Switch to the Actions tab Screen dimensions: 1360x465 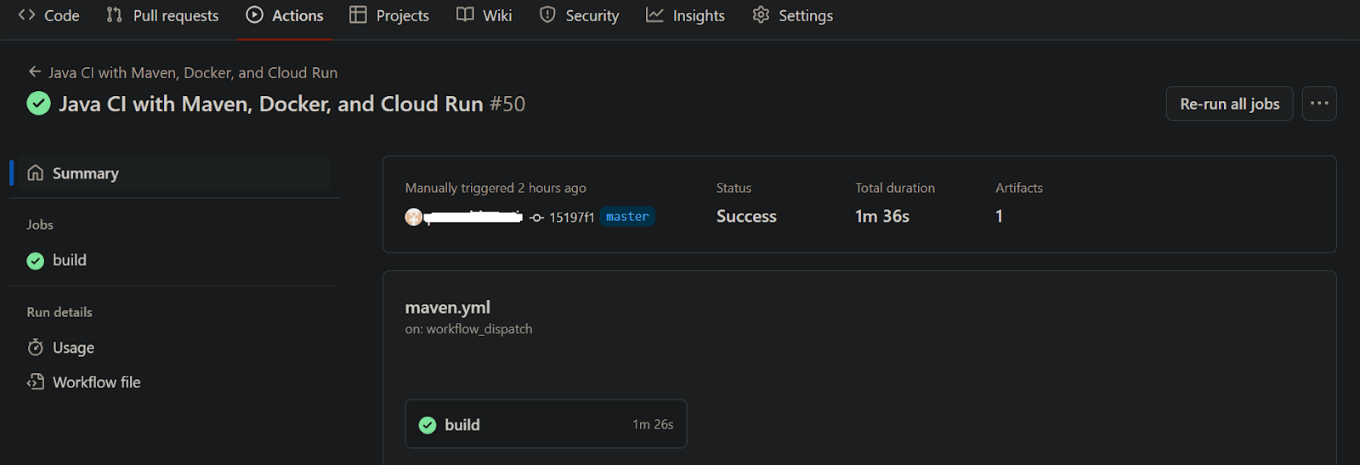tap(285, 15)
